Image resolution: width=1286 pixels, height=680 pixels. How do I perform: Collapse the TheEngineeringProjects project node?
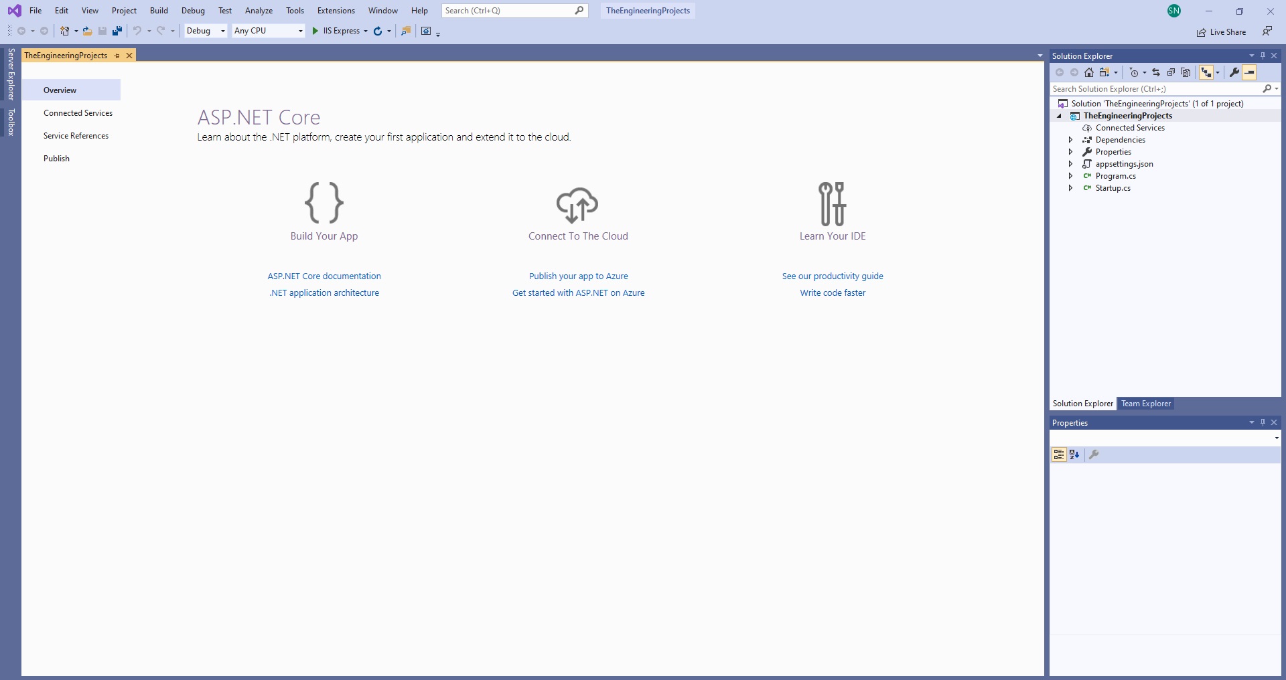click(1060, 116)
